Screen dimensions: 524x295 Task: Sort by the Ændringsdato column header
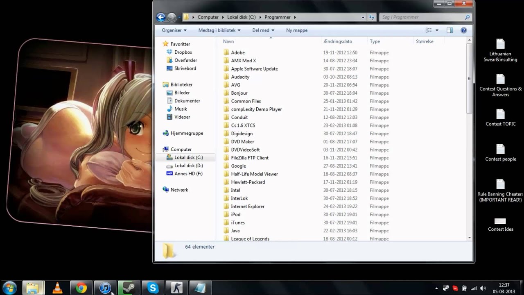coord(344,41)
